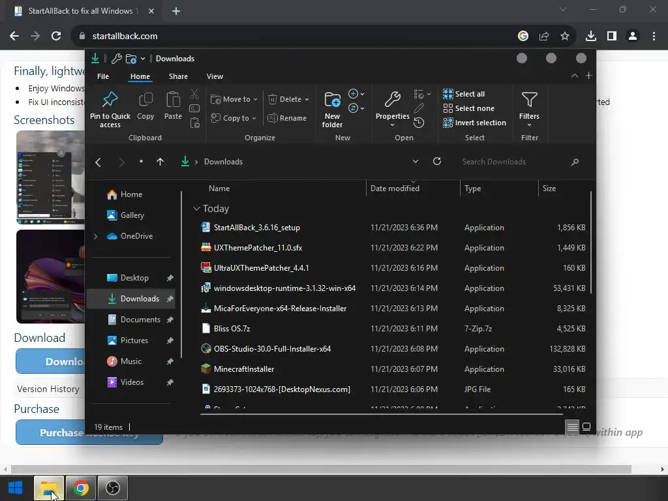This screenshot has width=668, height=501.
Task: Collapse the Today file group
Action: (x=196, y=208)
